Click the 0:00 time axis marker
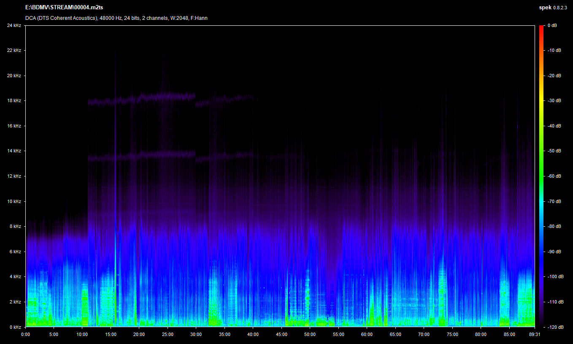This screenshot has height=344, width=573. (25, 334)
